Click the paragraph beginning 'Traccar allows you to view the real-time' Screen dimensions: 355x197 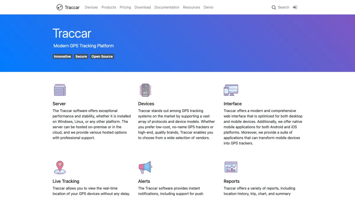tap(91, 191)
